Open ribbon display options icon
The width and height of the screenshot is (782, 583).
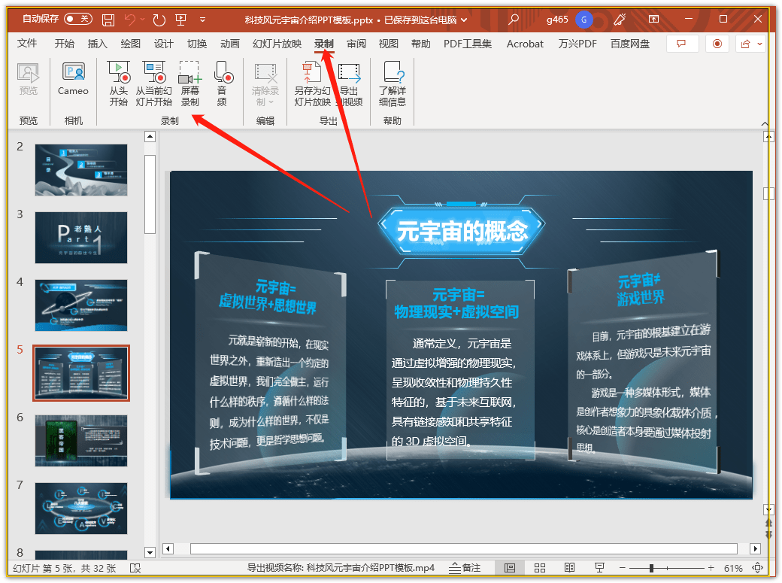[654, 19]
